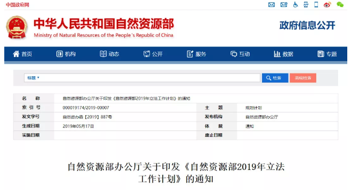Click the large article headline
351x195 pixels.
pyautogui.click(x=176, y=173)
